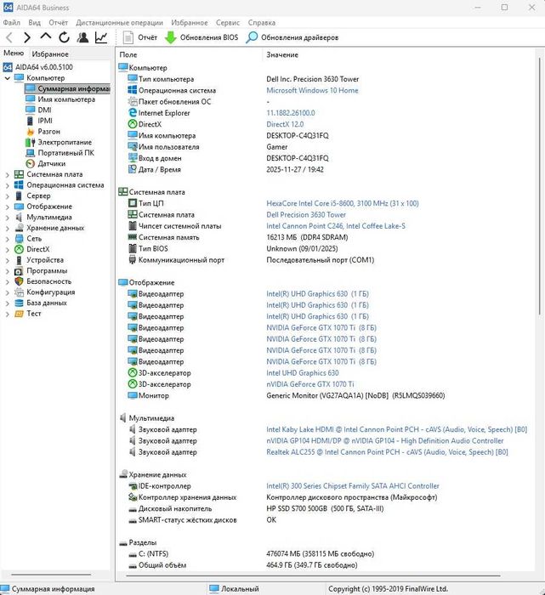
Task: Open the Intel Cannon Point C246 chipset link
Action: (x=336, y=226)
